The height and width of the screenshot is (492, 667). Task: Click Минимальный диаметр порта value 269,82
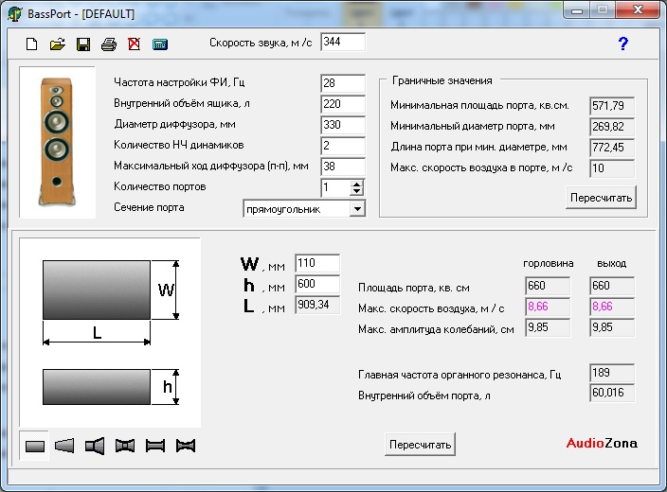(612, 126)
